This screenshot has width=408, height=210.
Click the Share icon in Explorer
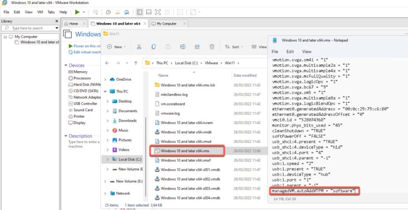197,47
